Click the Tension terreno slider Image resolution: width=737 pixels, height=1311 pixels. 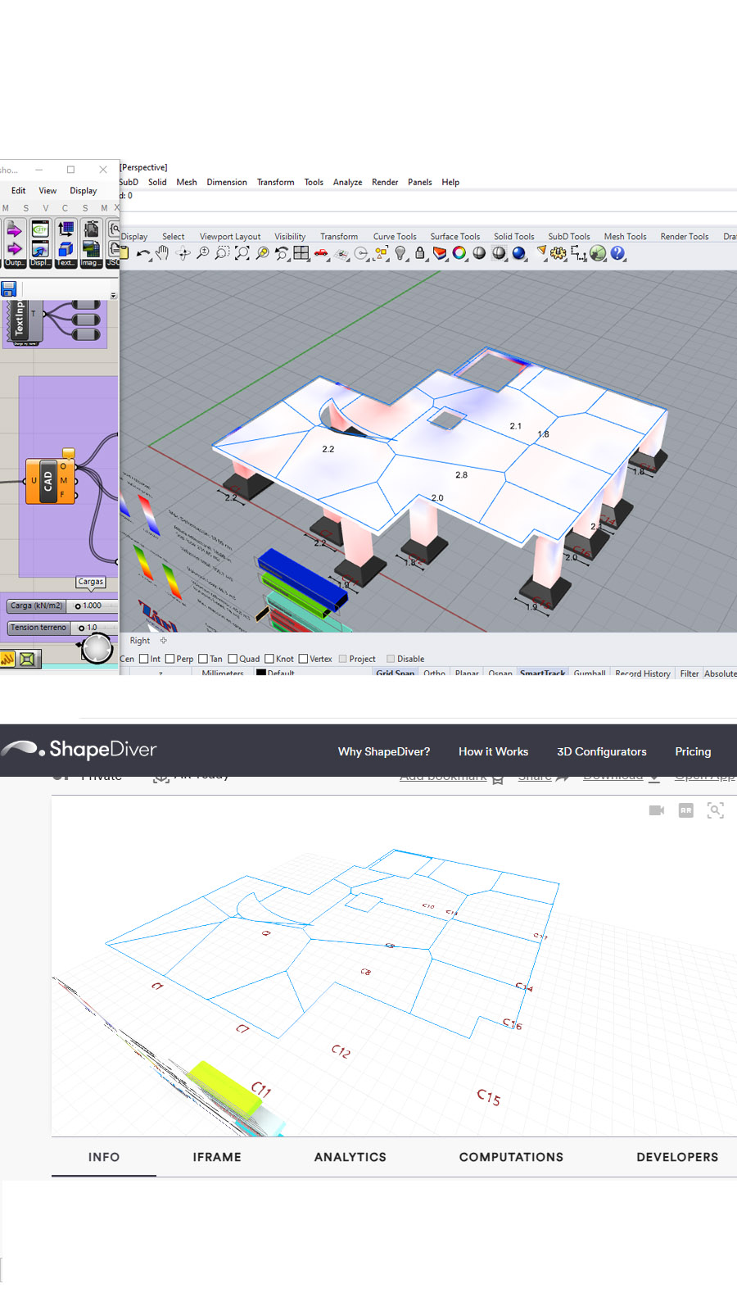pyautogui.click(x=62, y=628)
